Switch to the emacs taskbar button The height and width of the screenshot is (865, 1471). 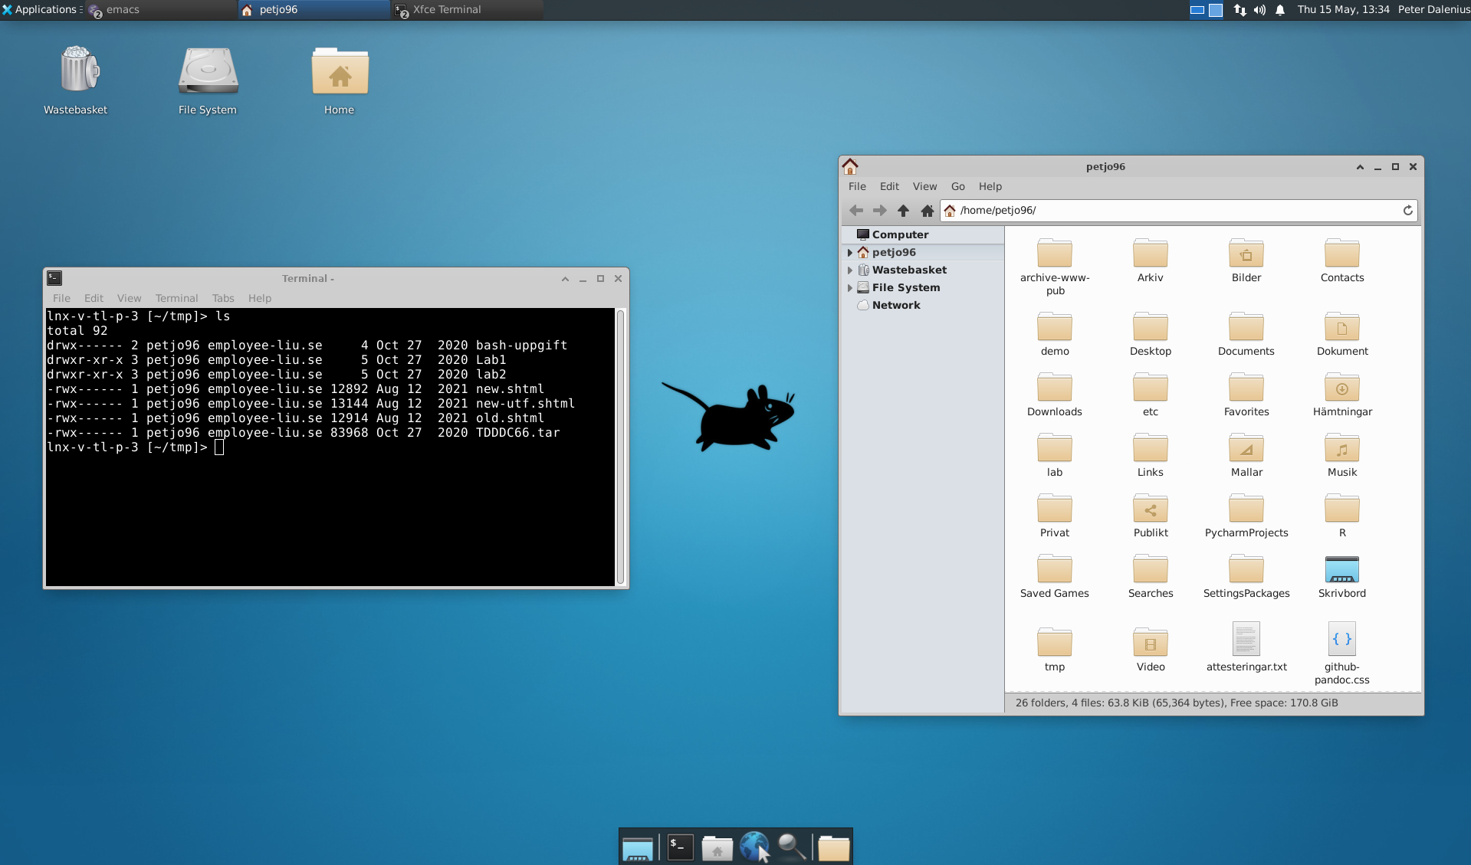123,10
